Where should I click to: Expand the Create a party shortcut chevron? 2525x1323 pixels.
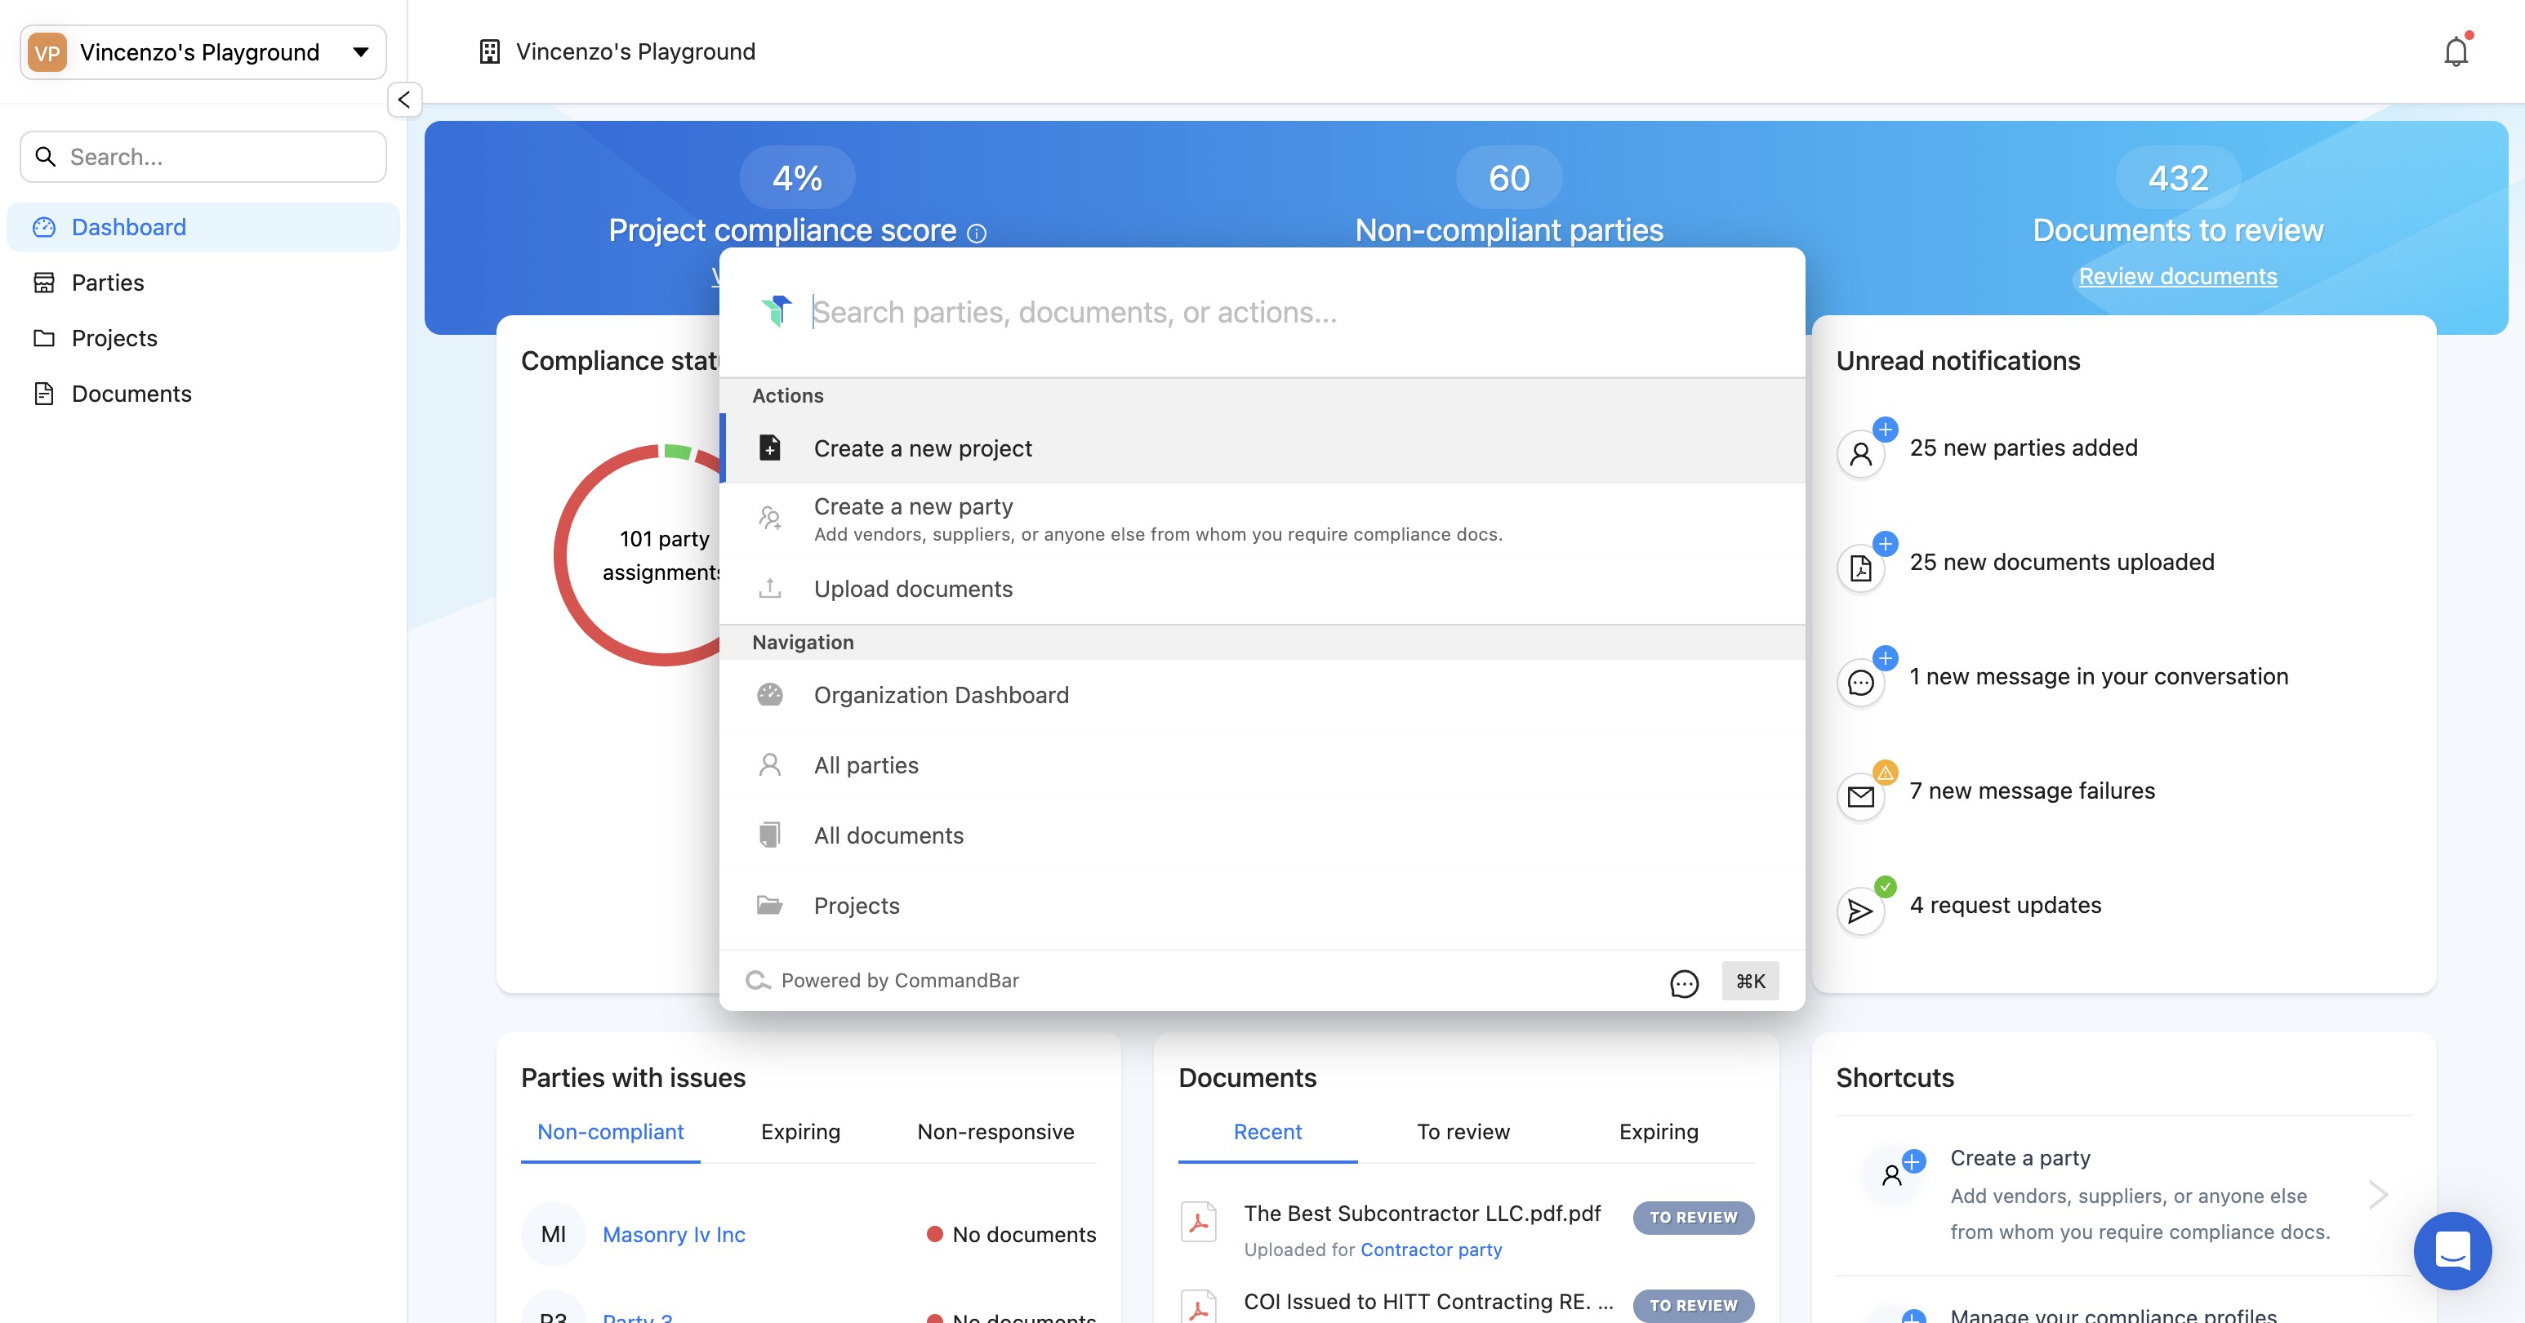coord(2377,1194)
